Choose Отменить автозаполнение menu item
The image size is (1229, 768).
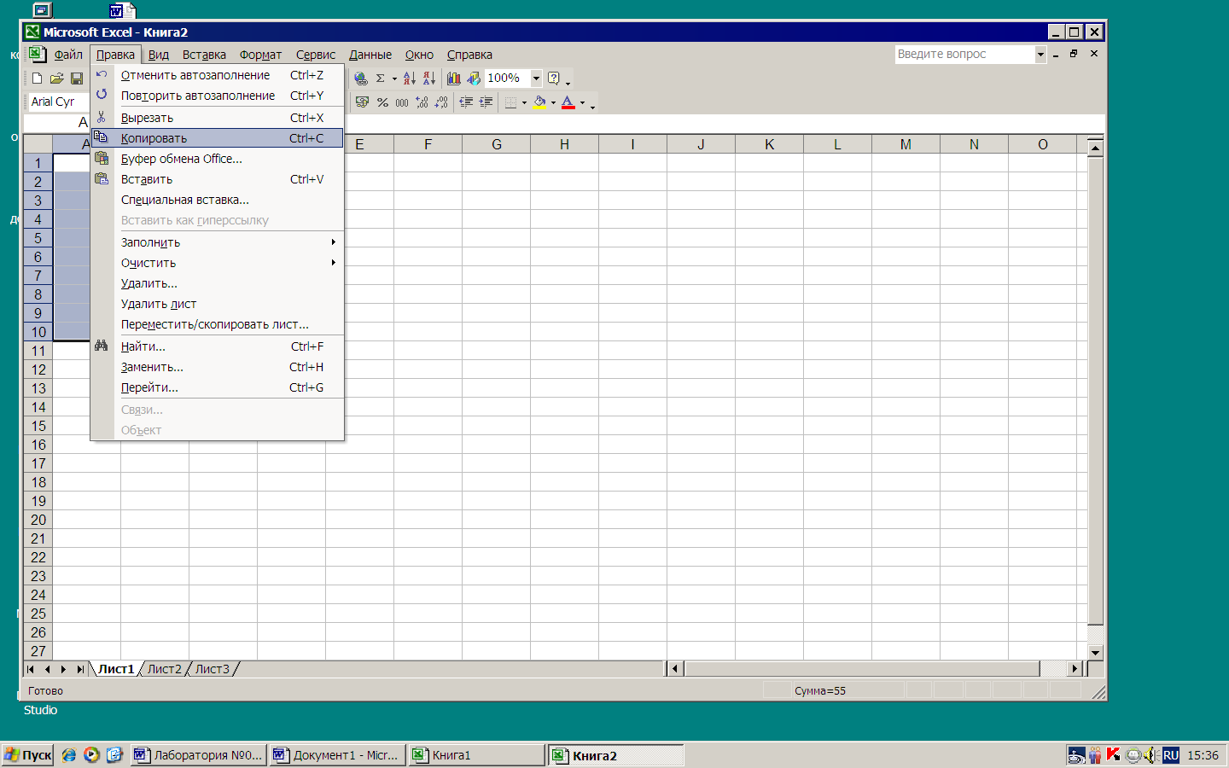[x=217, y=75]
